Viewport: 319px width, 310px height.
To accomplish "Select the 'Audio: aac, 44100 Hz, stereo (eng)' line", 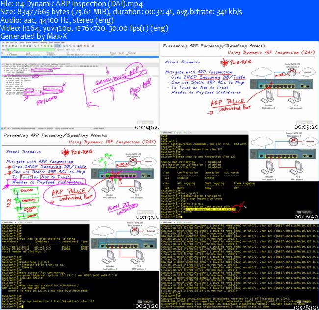I will (57, 20).
